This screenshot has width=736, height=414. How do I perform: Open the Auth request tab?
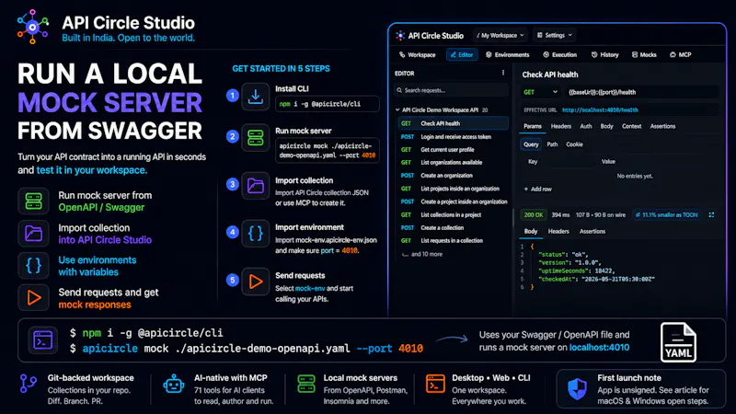click(x=586, y=126)
